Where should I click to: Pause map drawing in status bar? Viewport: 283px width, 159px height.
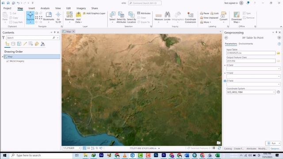pos(214,148)
